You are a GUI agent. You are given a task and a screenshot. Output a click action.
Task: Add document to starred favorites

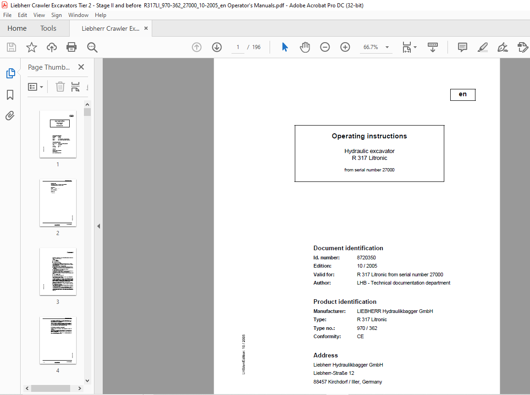(x=32, y=47)
